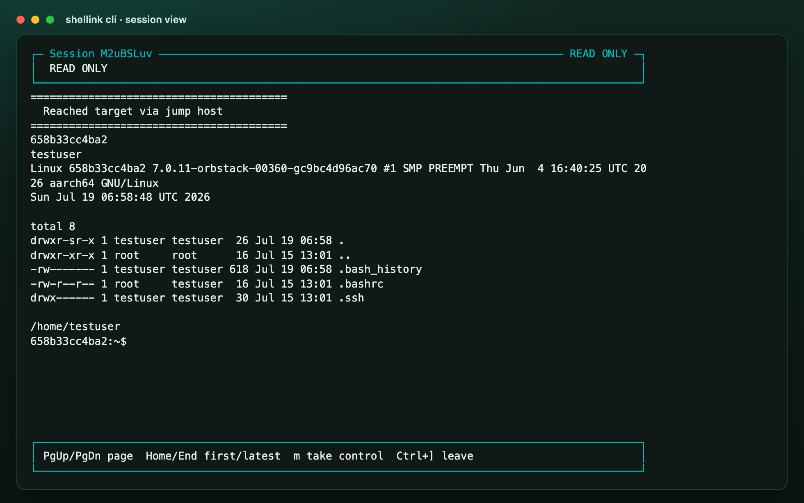Click the yellow minimize window button
The height and width of the screenshot is (503, 804).
(35, 20)
